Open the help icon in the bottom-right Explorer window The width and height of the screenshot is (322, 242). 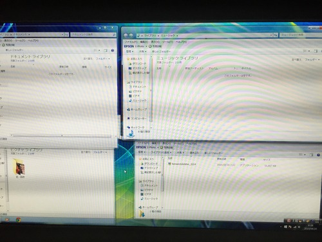coord(318,155)
